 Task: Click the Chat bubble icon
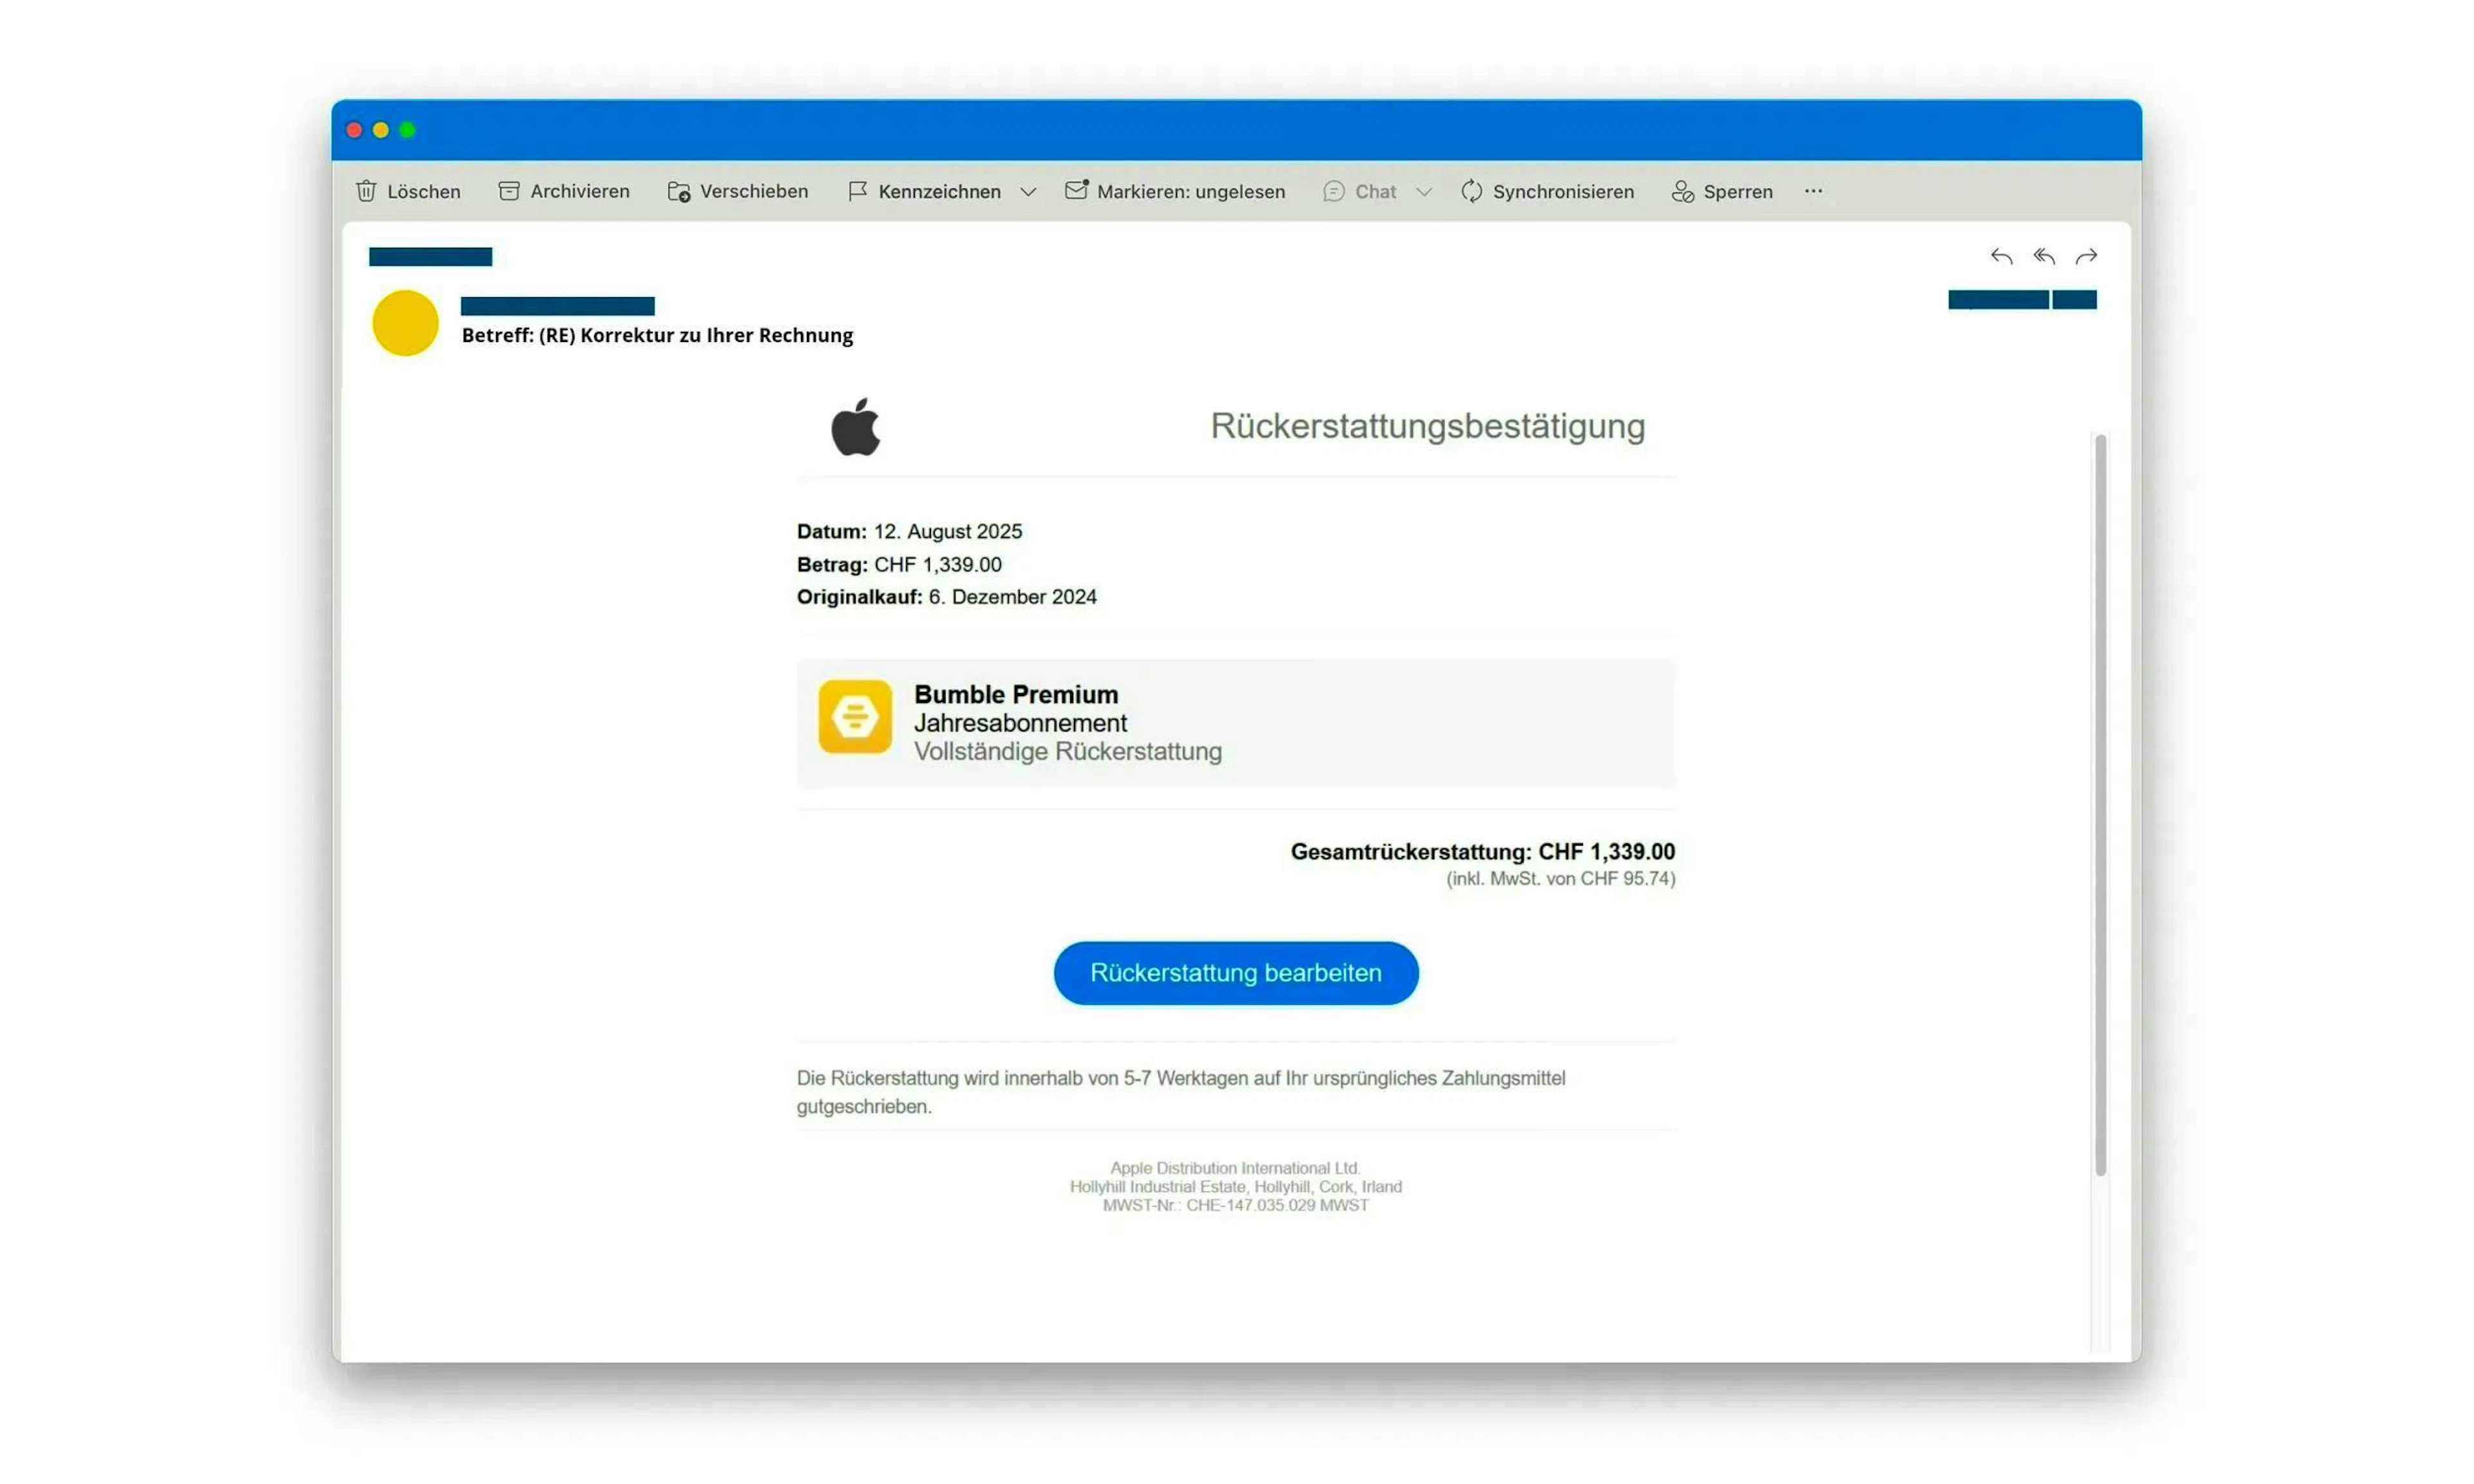pos(1333,191)
